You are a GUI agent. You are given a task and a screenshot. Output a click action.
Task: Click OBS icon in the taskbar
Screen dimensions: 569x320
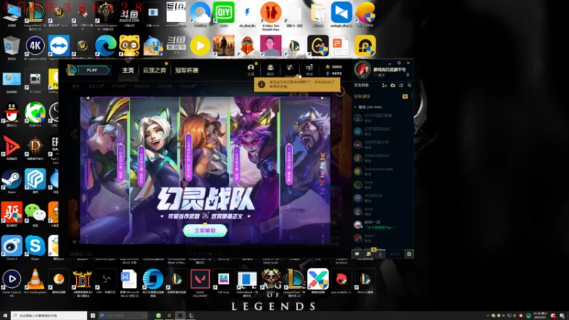click(180, 316)
